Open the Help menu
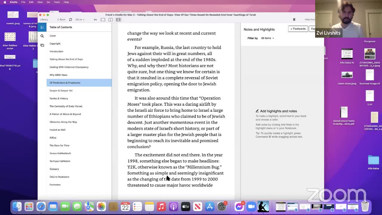This screenshot has width=382, height=215. pyautogui.click(x=66, y=2)
